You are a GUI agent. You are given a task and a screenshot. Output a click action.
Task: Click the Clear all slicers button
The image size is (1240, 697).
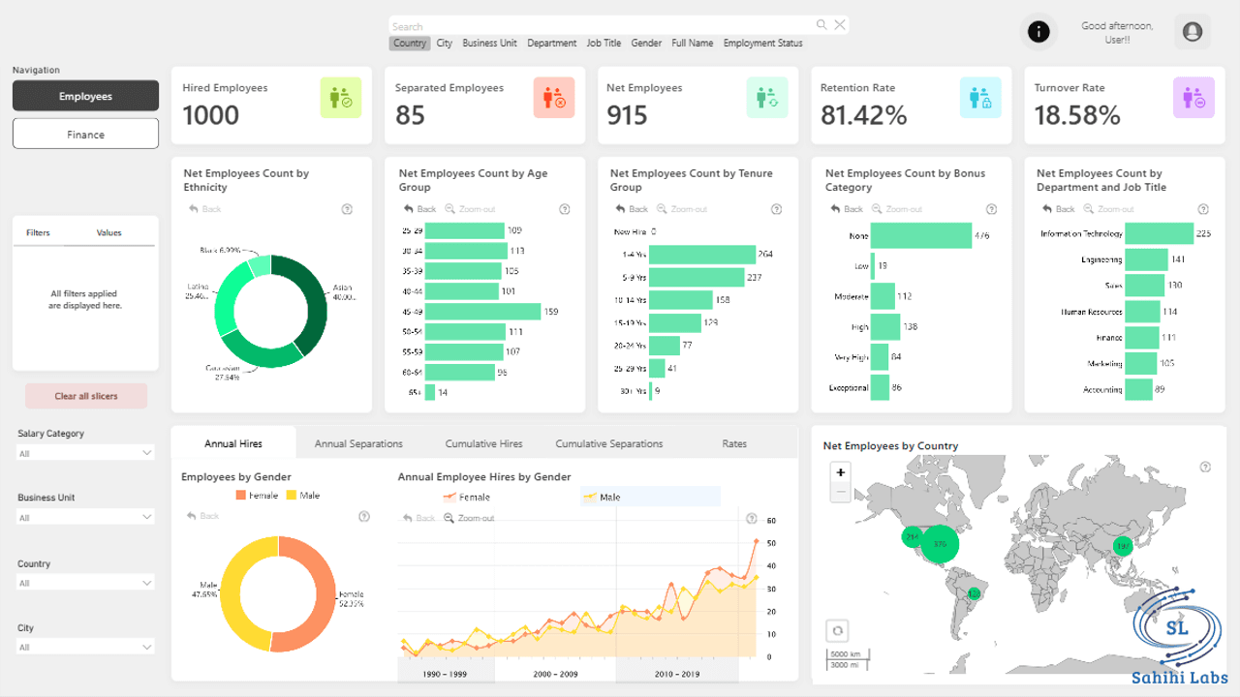[85, 396]
